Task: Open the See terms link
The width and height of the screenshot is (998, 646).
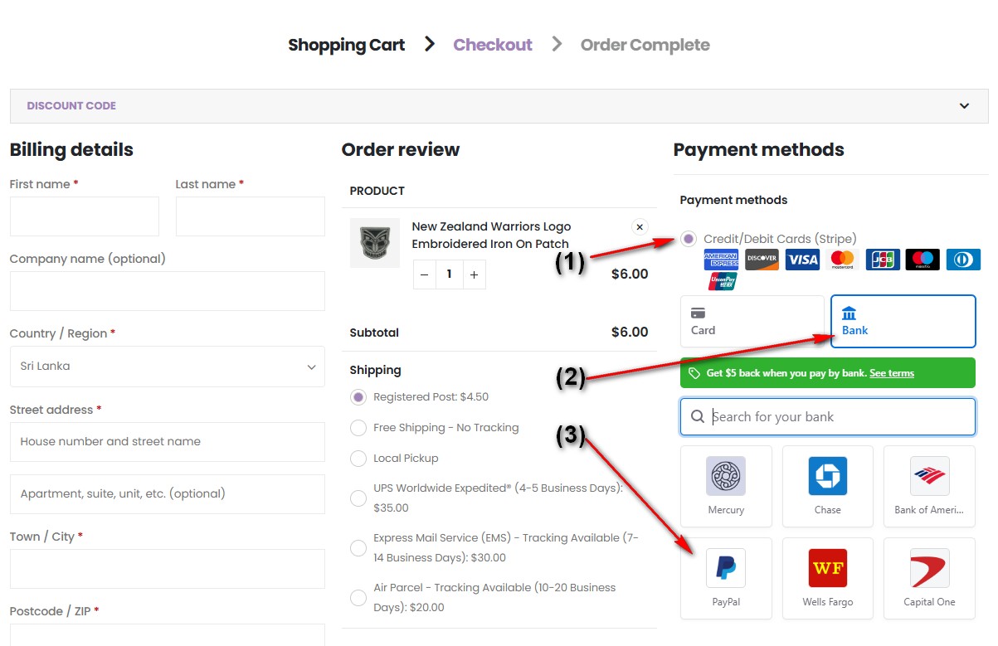Action: pos(891,373)
